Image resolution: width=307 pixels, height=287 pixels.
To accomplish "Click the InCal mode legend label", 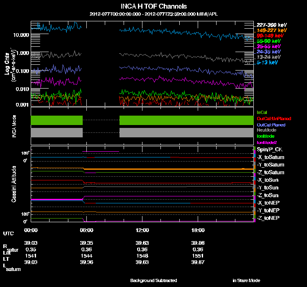I will (x=262, y=112).
